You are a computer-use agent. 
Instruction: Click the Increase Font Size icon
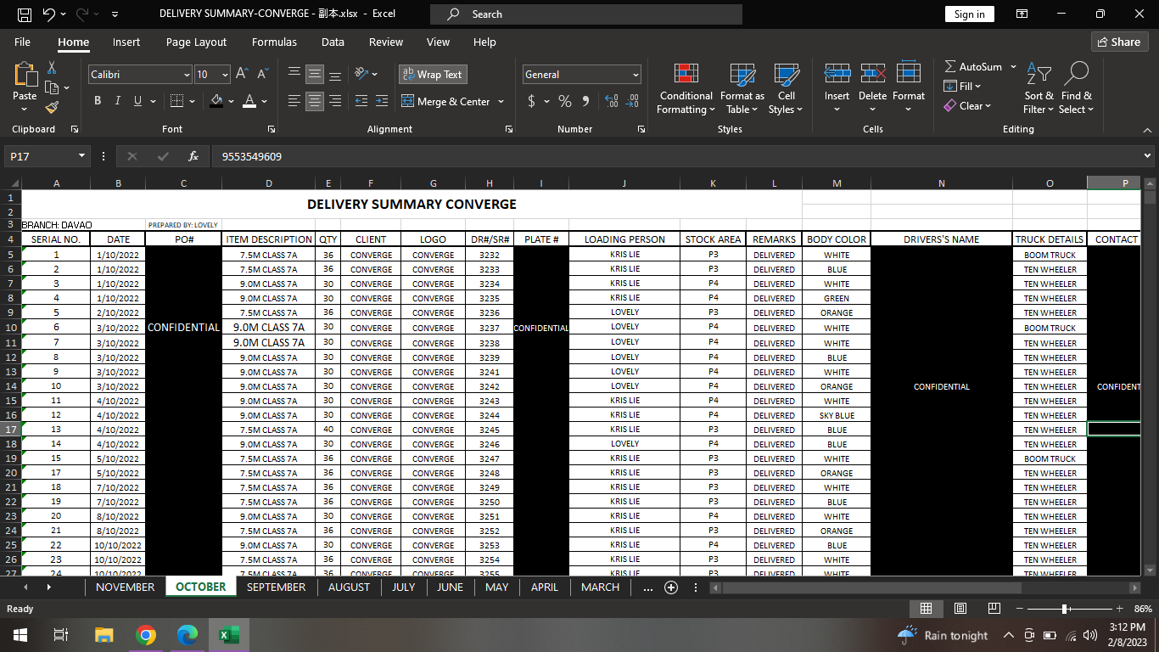pos(242,75)
